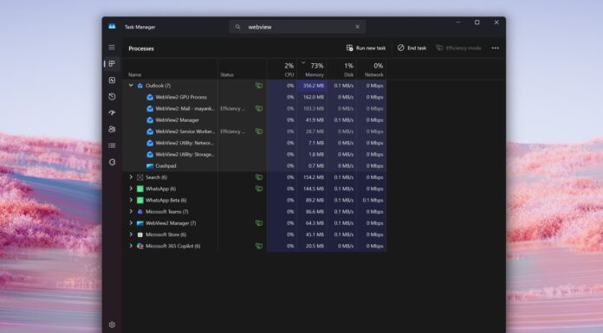
Task: Select the WebView2: Mail process row
Action: pyautogui.click(x=254, y=109)
